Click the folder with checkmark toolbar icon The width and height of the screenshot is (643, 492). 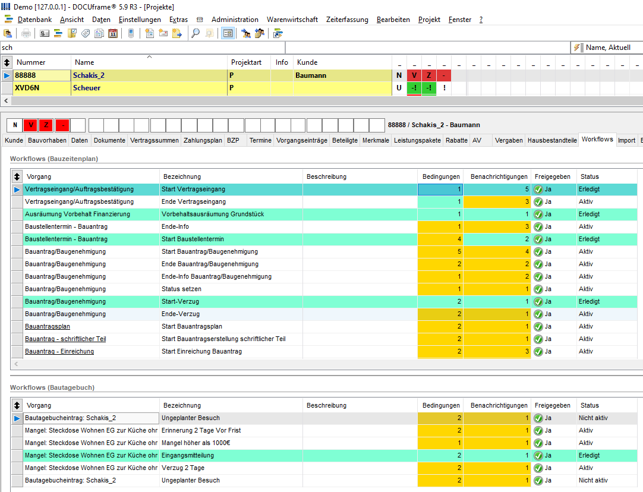72,34
